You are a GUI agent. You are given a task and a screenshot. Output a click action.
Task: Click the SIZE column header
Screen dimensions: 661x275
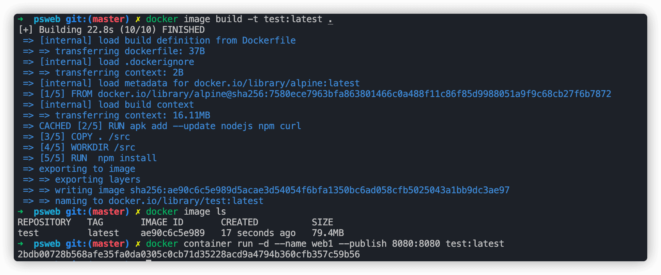(322, 222)
